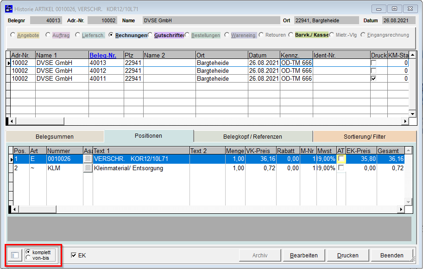Click scroll up arrow of upper grid

click(412, 55)
